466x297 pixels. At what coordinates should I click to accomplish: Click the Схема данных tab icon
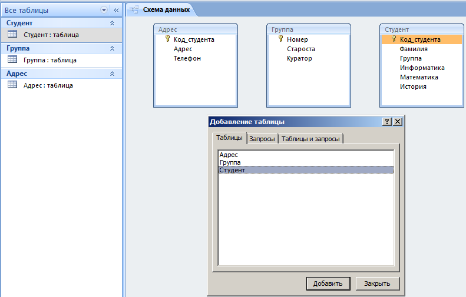coord(134,10)
